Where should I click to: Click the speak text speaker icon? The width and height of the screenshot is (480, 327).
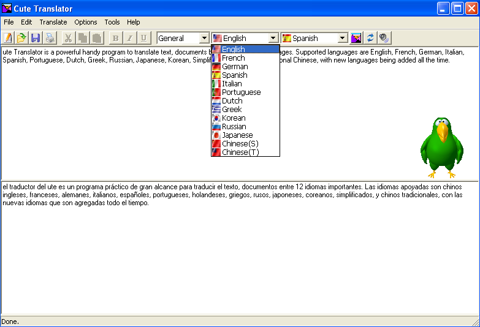pos(384,38)
